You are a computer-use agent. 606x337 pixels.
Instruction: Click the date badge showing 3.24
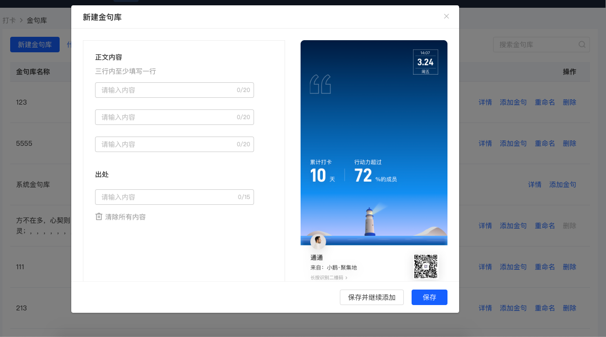tap(426, 62)
